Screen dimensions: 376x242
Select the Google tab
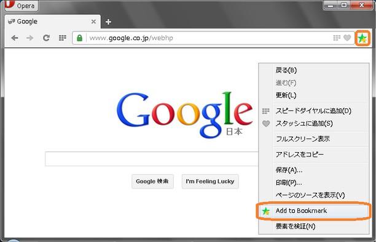point(52,22)
